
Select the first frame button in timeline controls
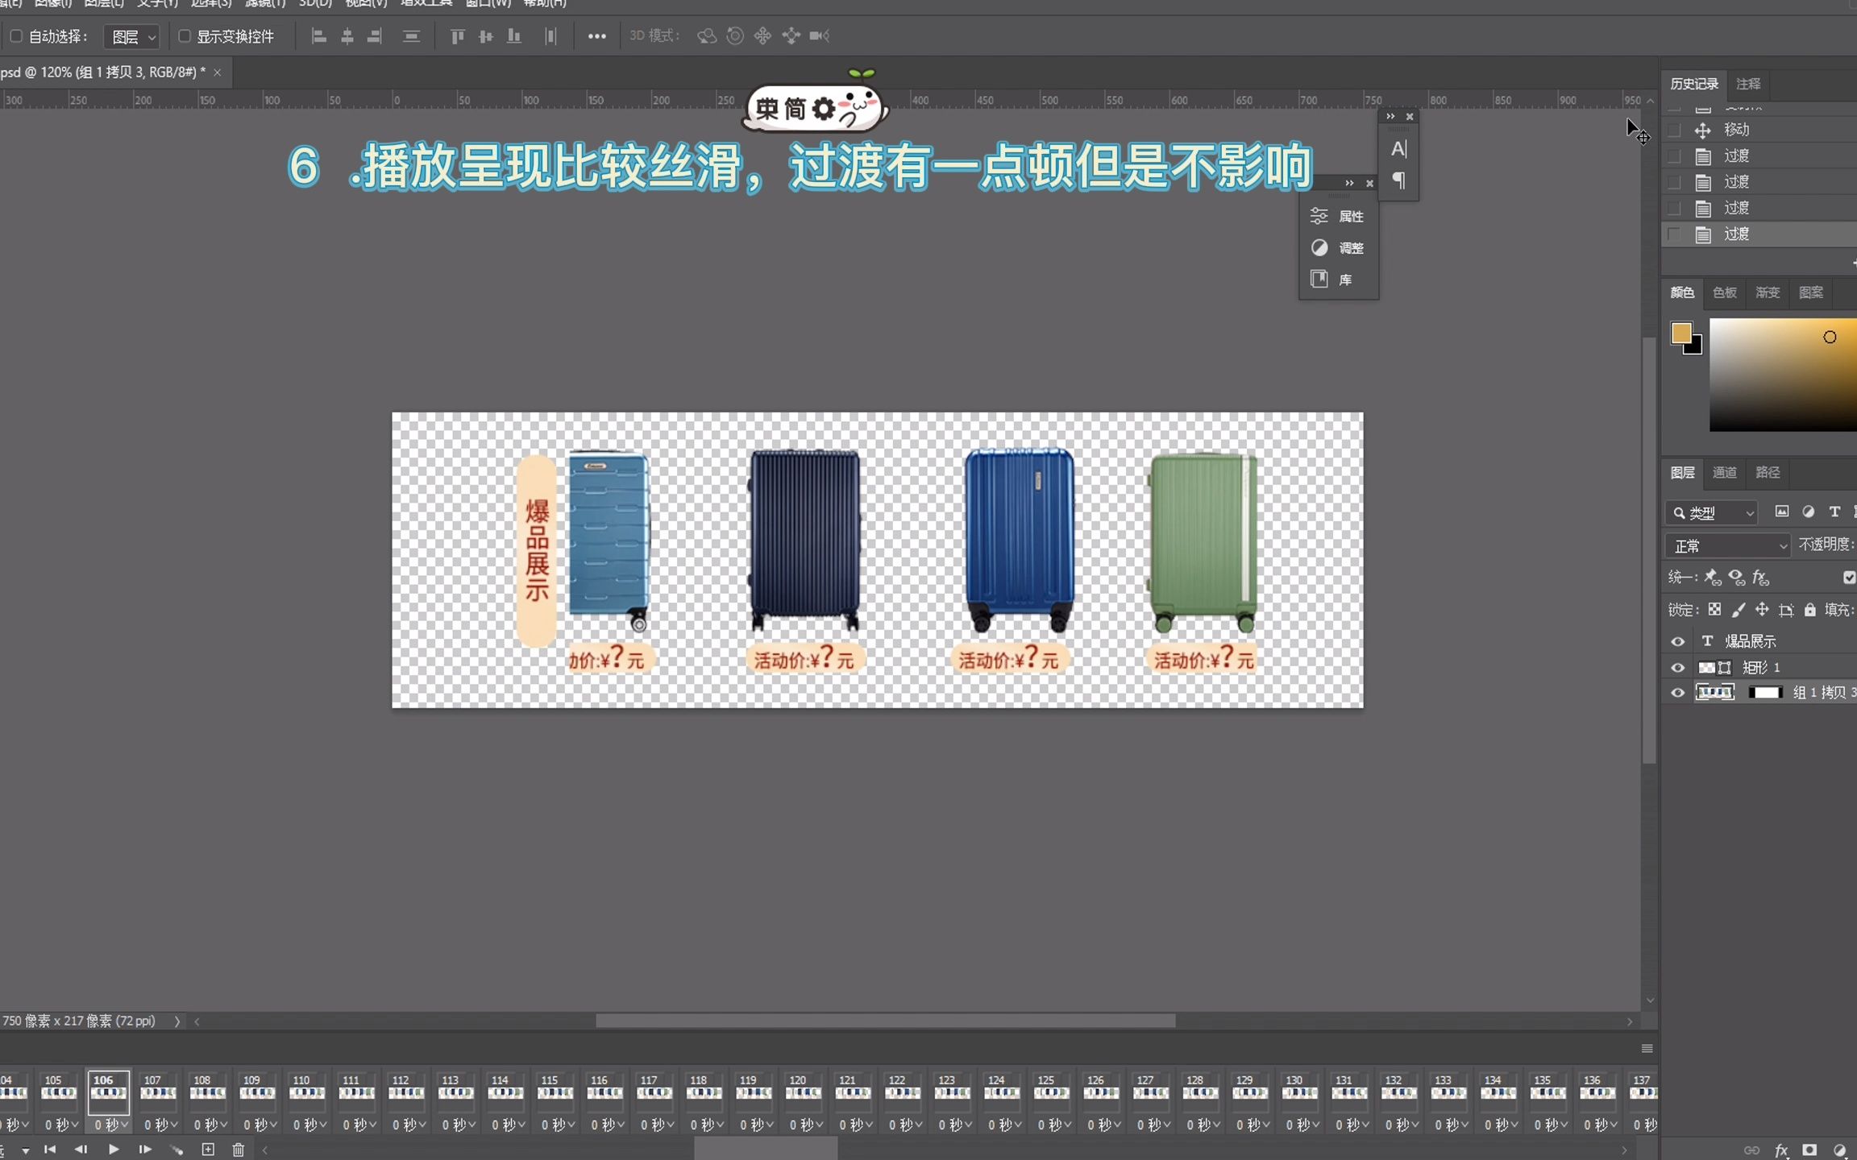51,1150
